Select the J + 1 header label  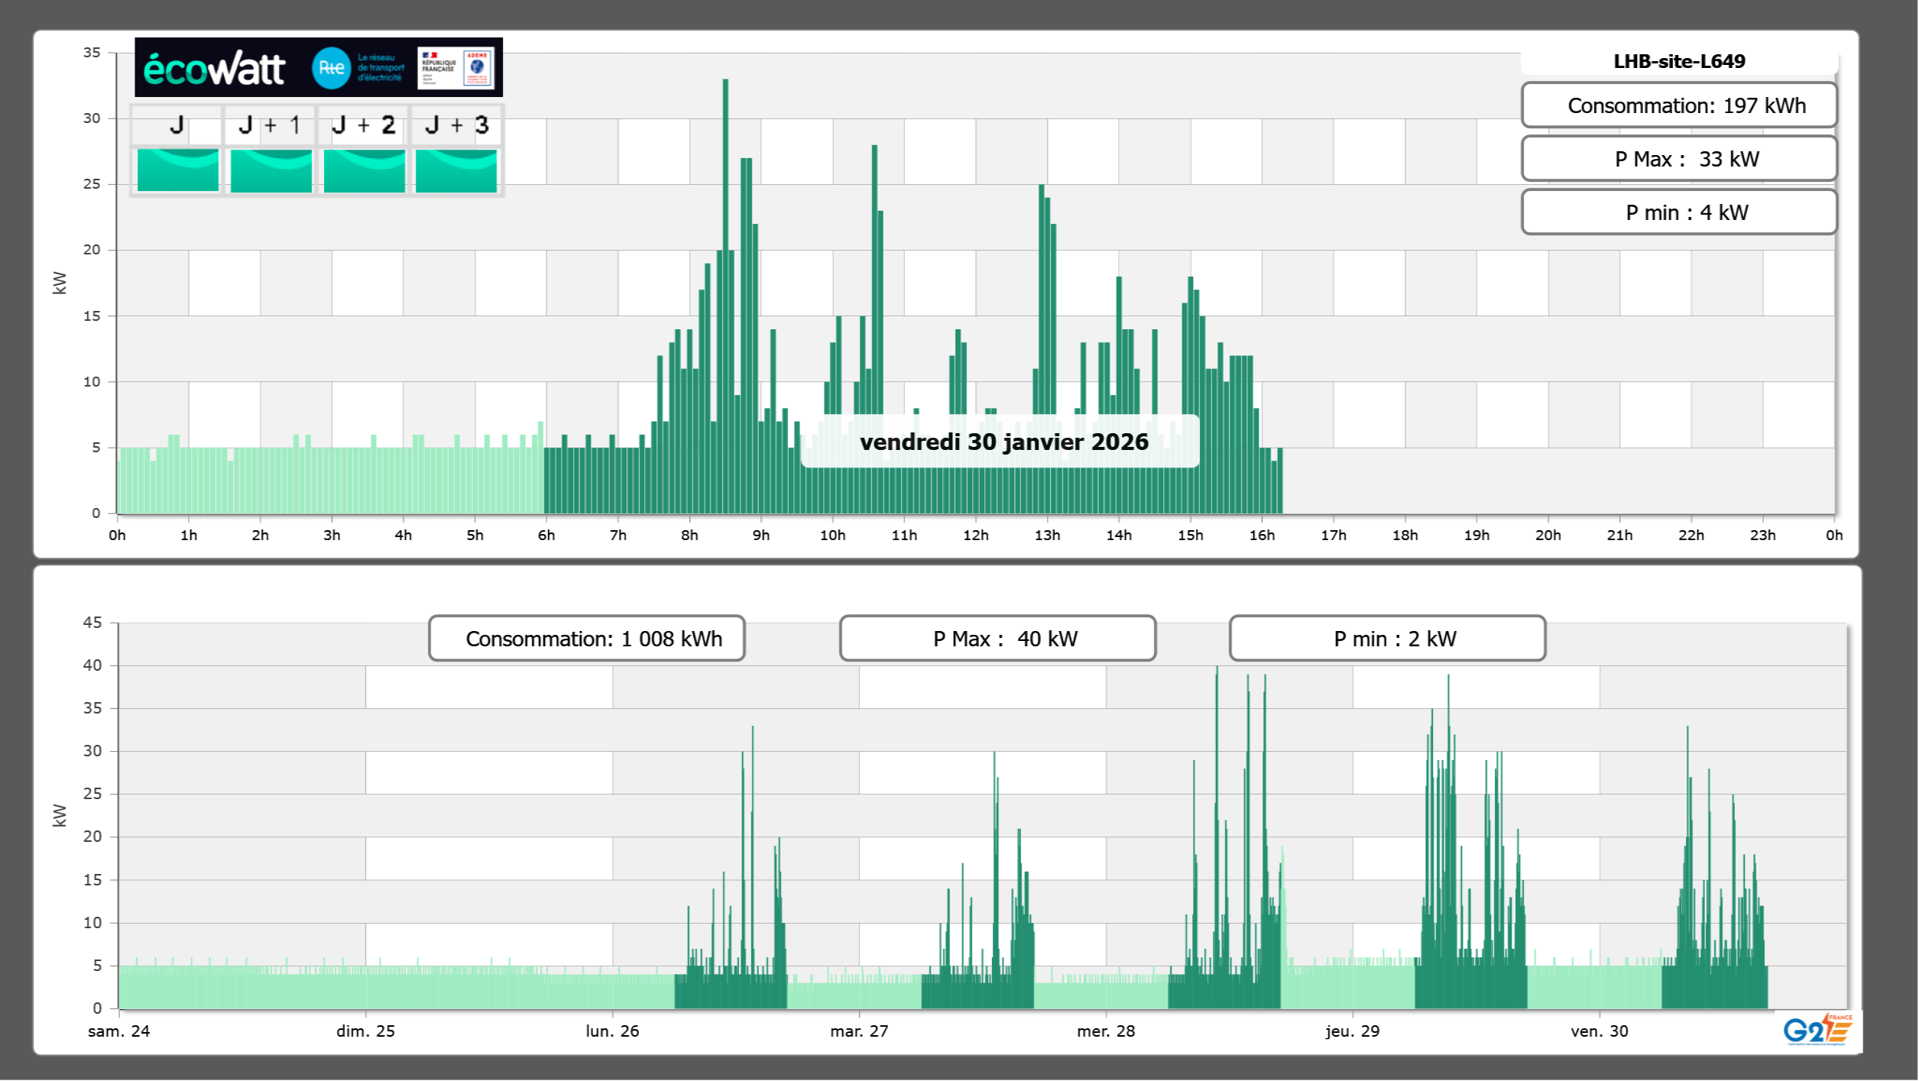(x=269, y=125)
